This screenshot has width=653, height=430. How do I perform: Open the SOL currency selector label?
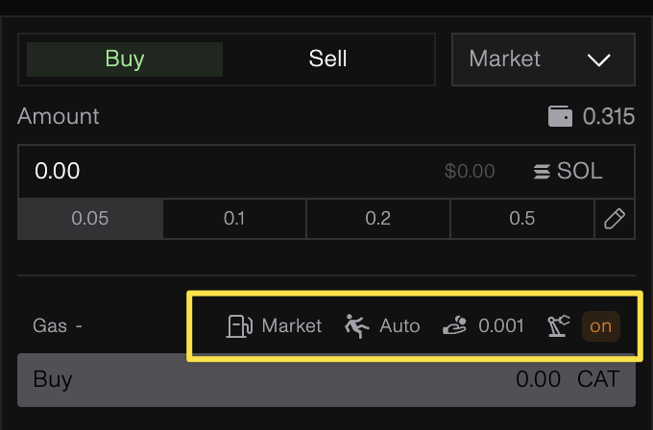click(580, 172)
